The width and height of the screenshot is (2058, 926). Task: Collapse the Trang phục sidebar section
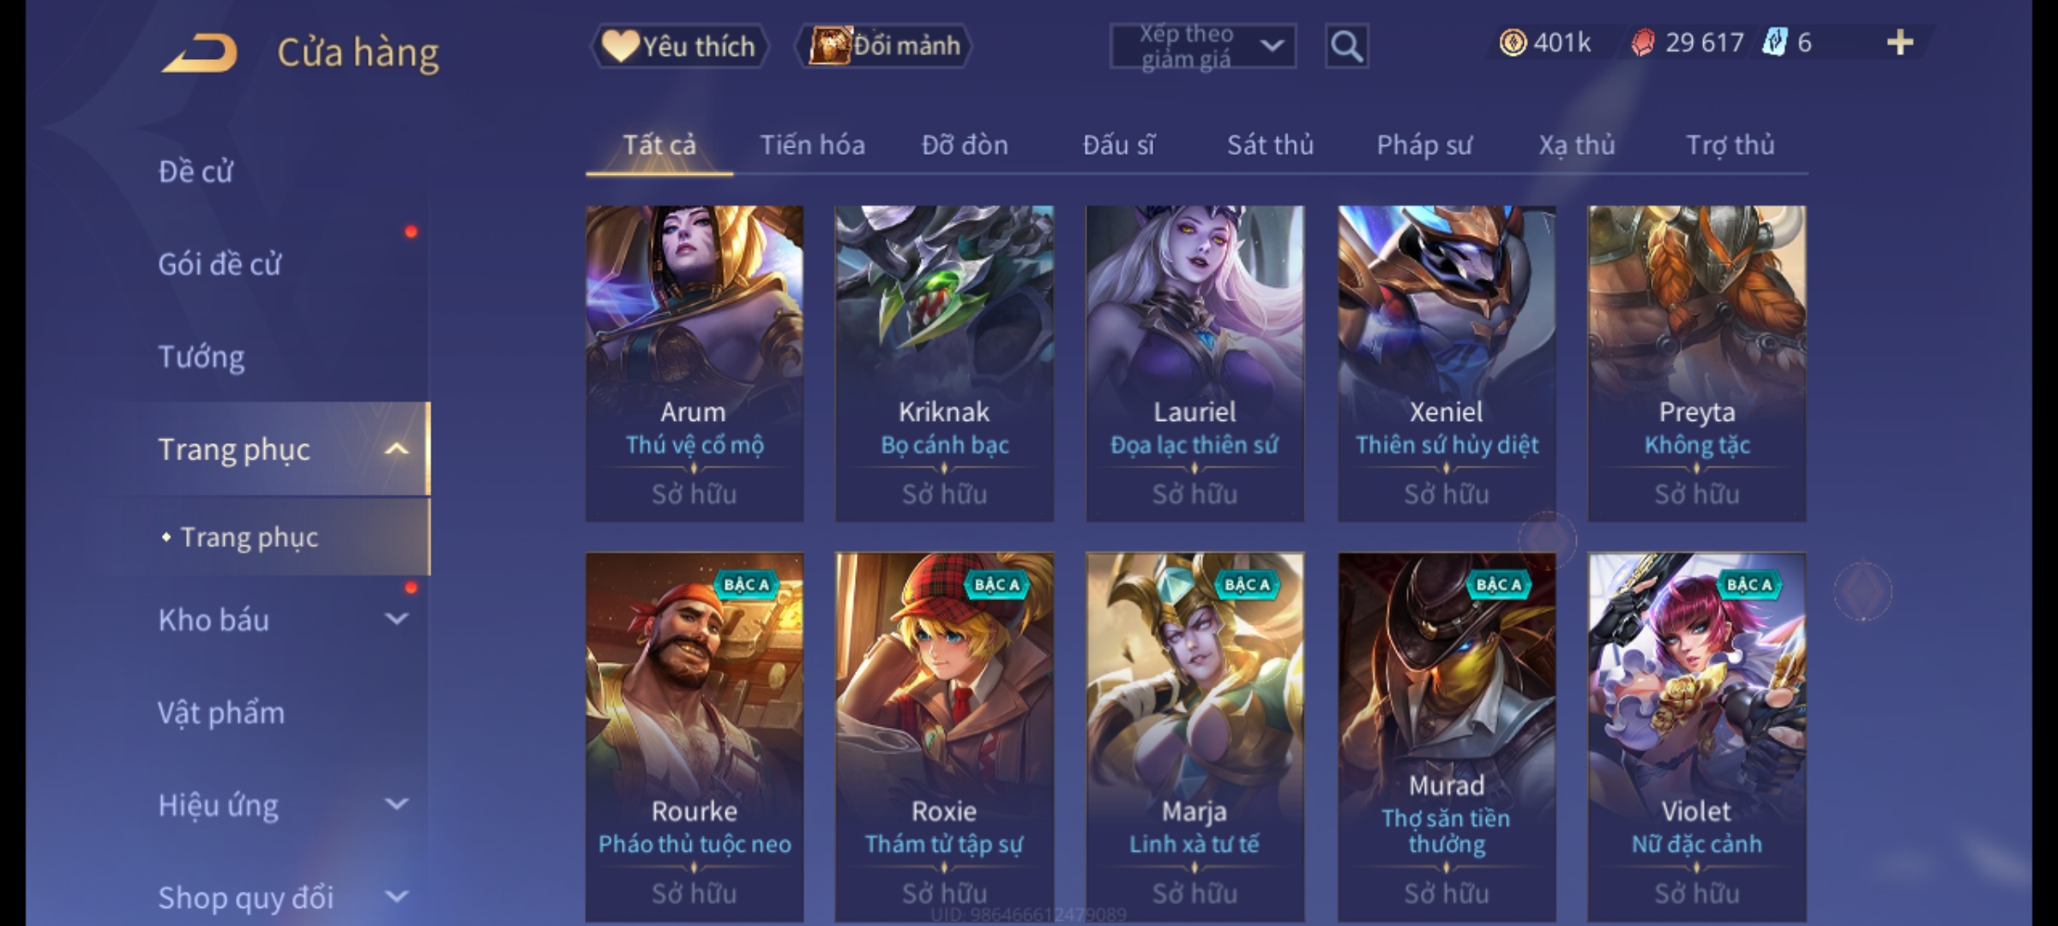tap(396, 449)
